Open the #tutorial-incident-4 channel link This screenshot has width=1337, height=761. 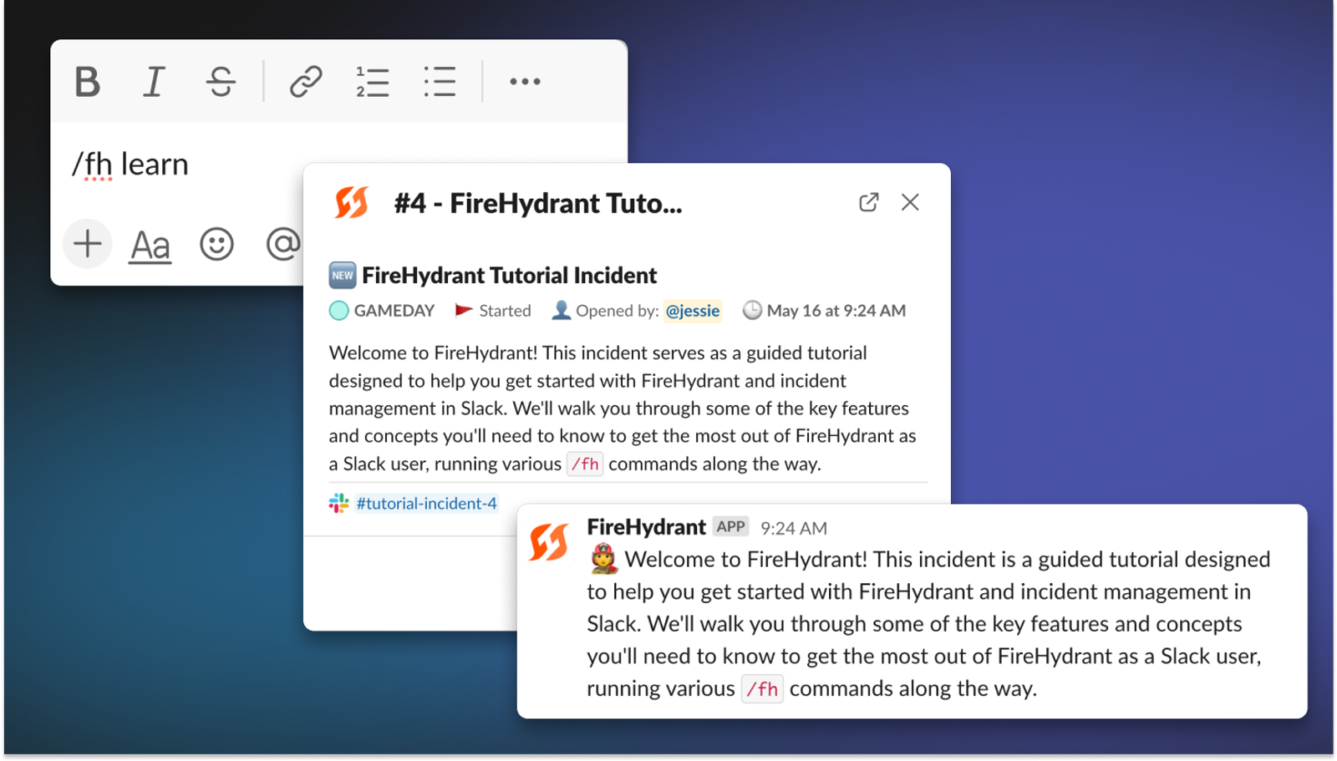[x=426, y=504]
